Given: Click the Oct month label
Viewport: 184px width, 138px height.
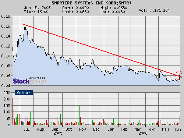Looking at the screenshot, I should [69, 129].
